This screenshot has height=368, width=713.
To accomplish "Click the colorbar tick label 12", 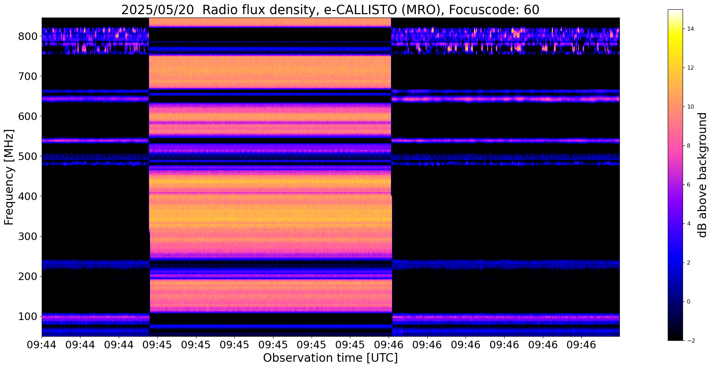I will pyautogui.click(x=691, y=68).
